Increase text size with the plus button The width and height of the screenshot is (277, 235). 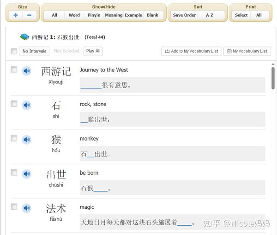(x=16, y=15)
